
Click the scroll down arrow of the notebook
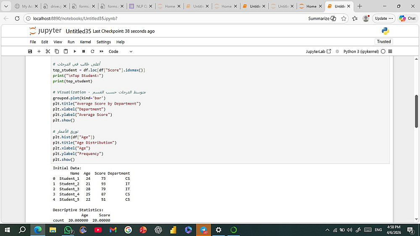click(x=416, y=219)
